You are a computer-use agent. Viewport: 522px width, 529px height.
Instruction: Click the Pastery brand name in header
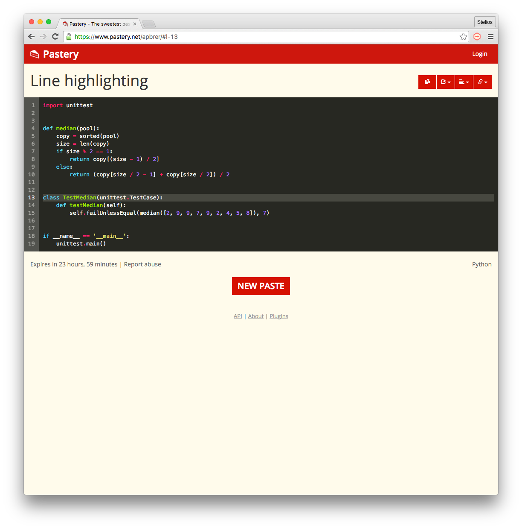click(x=61, y=54)
